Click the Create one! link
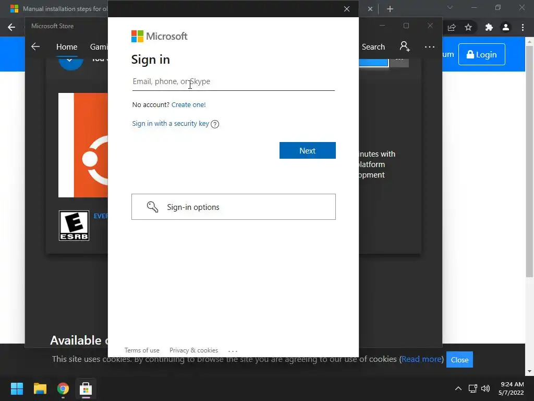 tap(188, 104)
